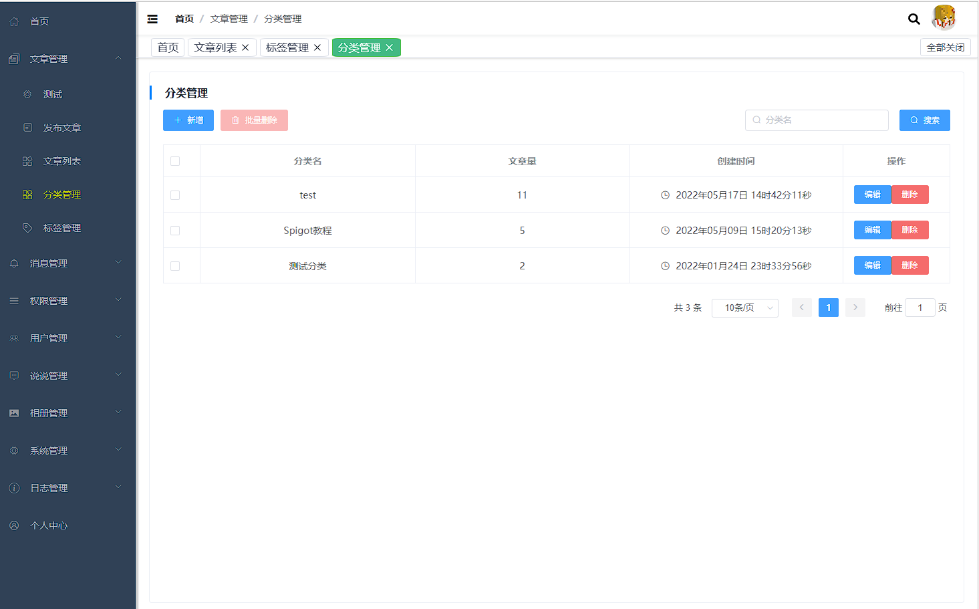Select the Spigot教程 row checkbox

tap(175, 231)
